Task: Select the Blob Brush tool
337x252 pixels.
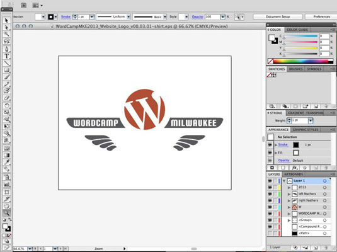Action: (6, 91)
